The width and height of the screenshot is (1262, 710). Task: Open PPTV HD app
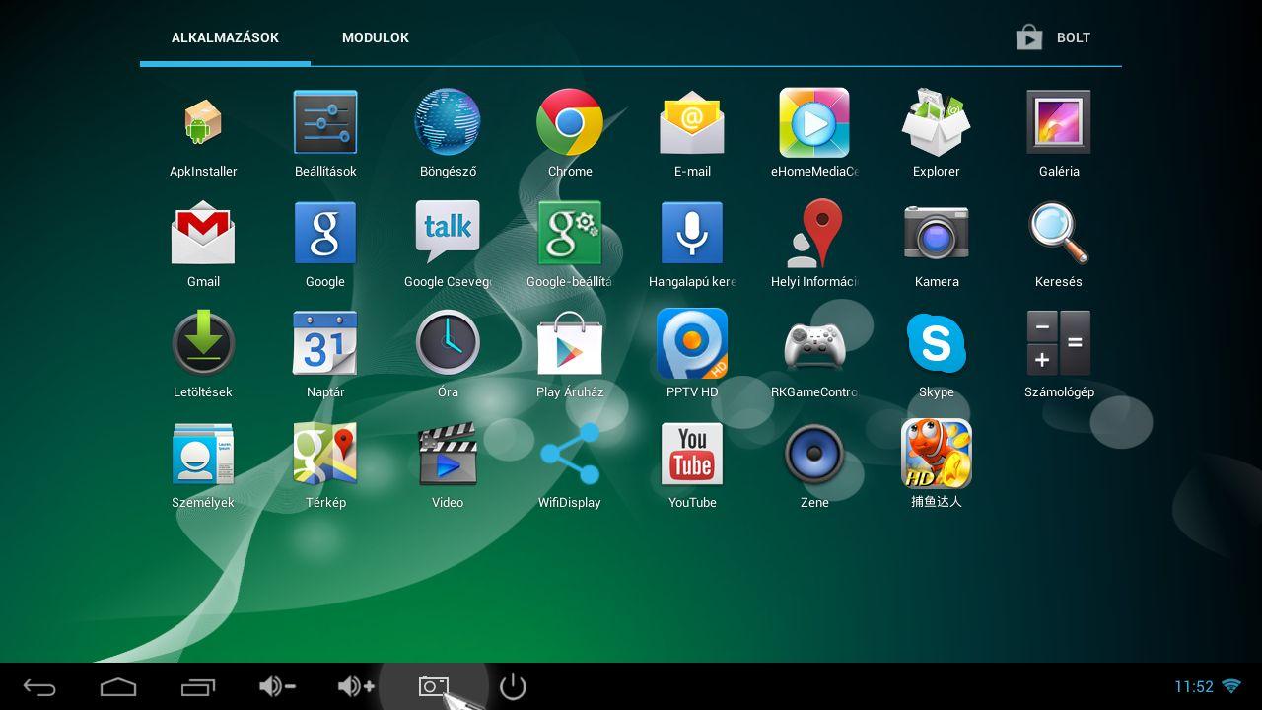pos(692,344)
